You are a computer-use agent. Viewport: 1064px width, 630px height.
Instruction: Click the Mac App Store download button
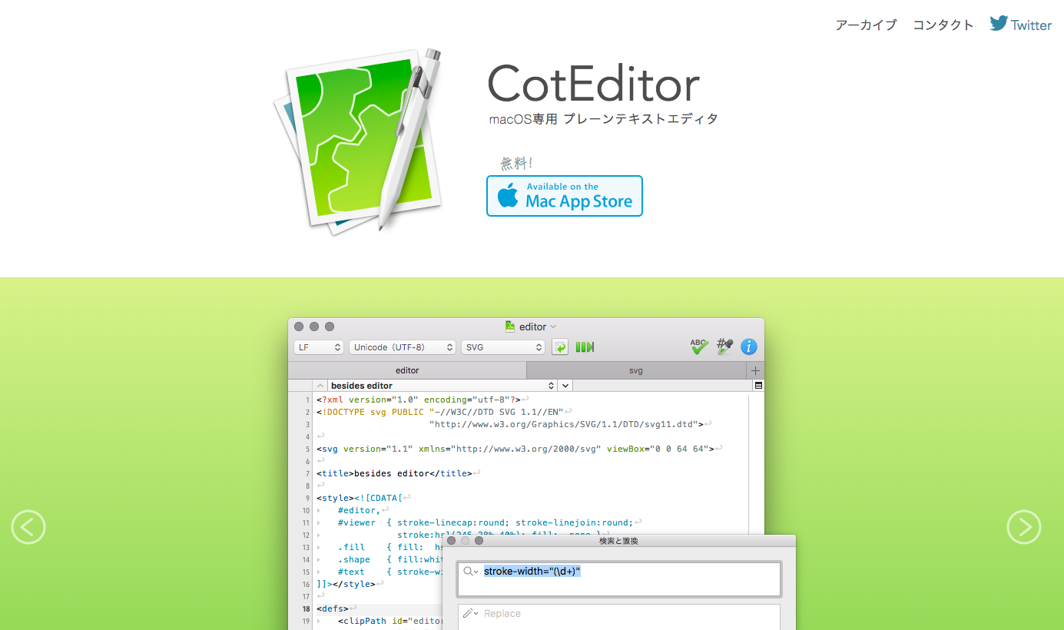tap(565, 196)
